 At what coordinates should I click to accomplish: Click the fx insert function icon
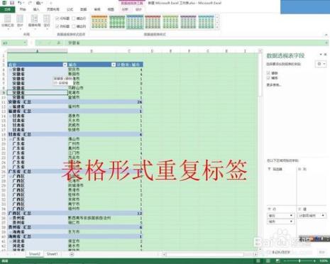(58, 43)
